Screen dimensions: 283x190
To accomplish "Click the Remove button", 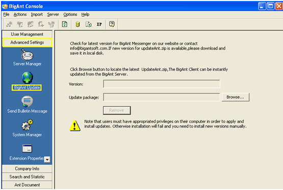I will tap(117, 110).
